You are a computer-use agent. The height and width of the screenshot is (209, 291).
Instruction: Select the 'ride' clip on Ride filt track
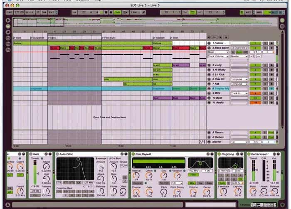[x=128, y=79]
